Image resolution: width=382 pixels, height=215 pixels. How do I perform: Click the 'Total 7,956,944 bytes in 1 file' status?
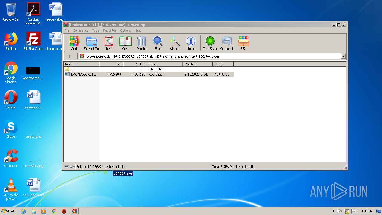(x=234, y=167)
